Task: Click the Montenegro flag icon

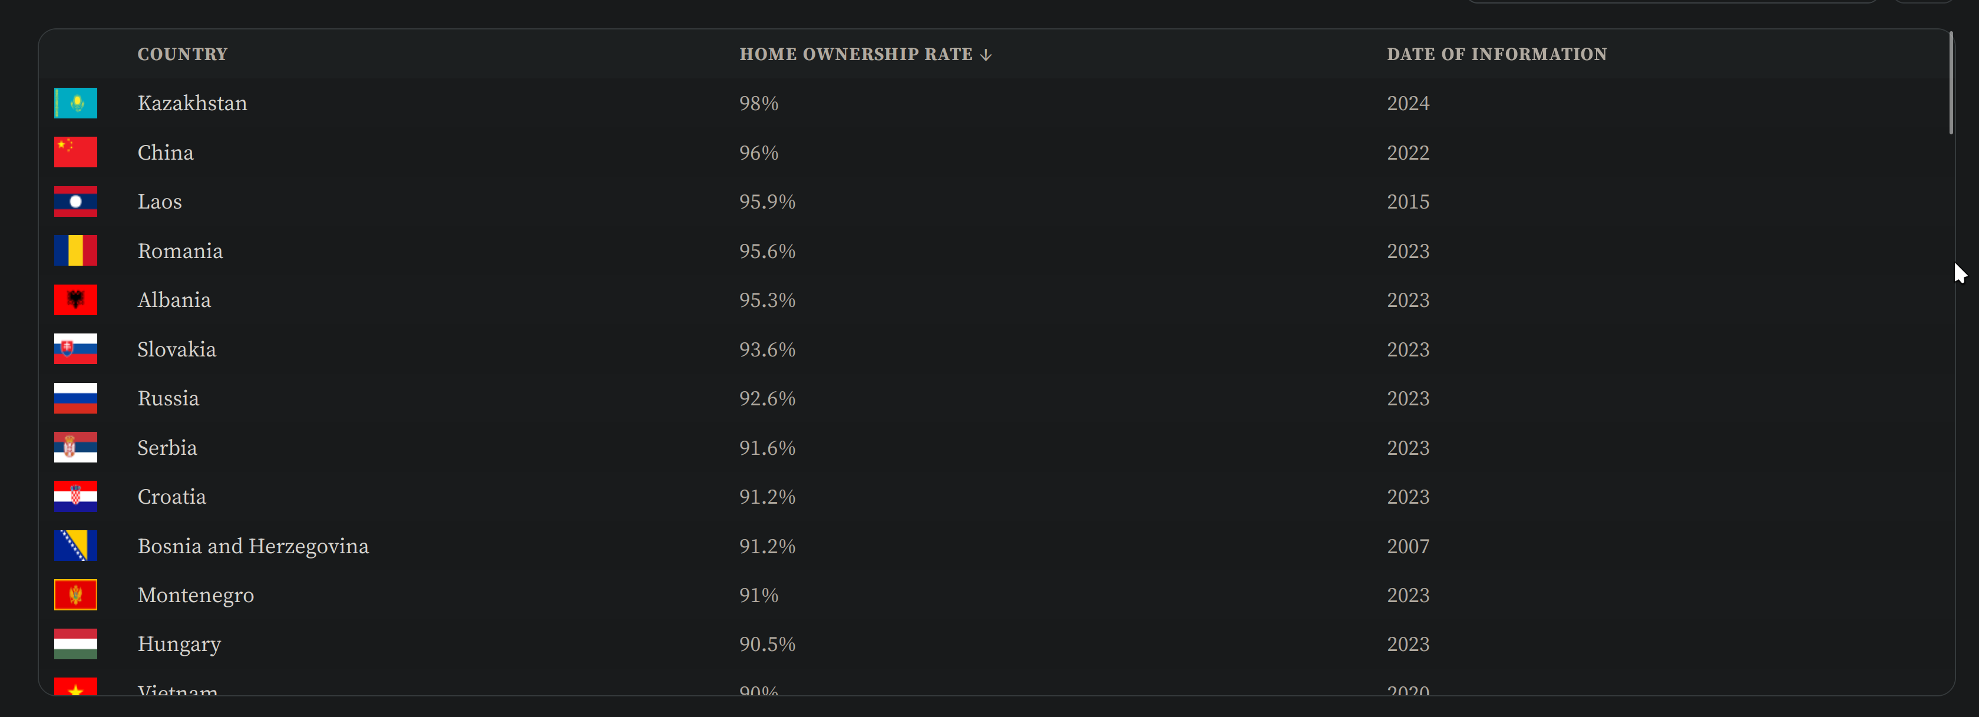Action: (75, 595)
